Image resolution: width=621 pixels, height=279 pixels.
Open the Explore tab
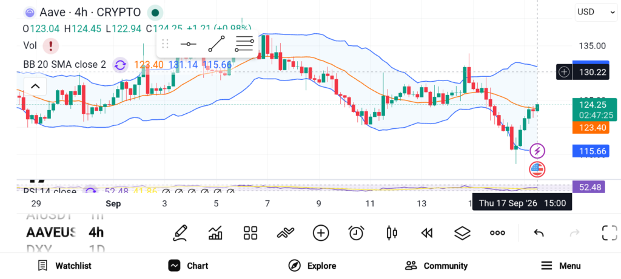312,266
